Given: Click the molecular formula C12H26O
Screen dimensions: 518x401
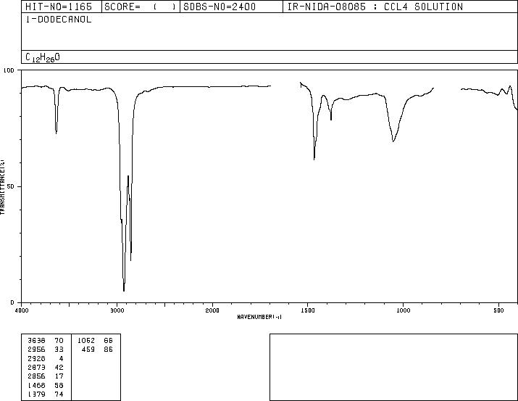Looking at the screenshot, I should tap(43, 57).
